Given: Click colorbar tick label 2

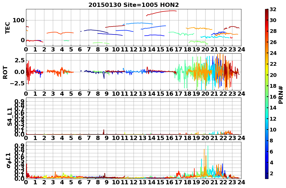Looking at the screenshot, I should [271, 173].
